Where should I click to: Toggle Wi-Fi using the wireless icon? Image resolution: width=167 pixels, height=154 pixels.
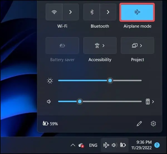pyautogui.click(x=54, y=12)
